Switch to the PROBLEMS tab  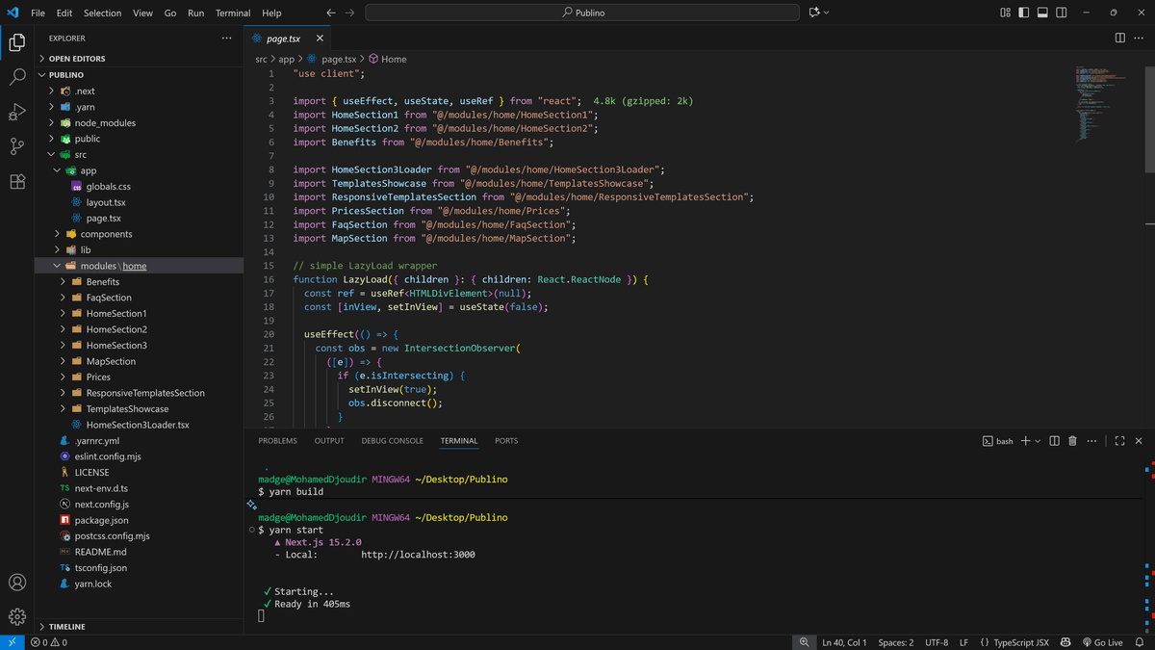tap(277, 441)
